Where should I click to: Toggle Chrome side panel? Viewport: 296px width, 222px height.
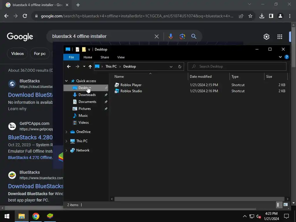point(271,16)
